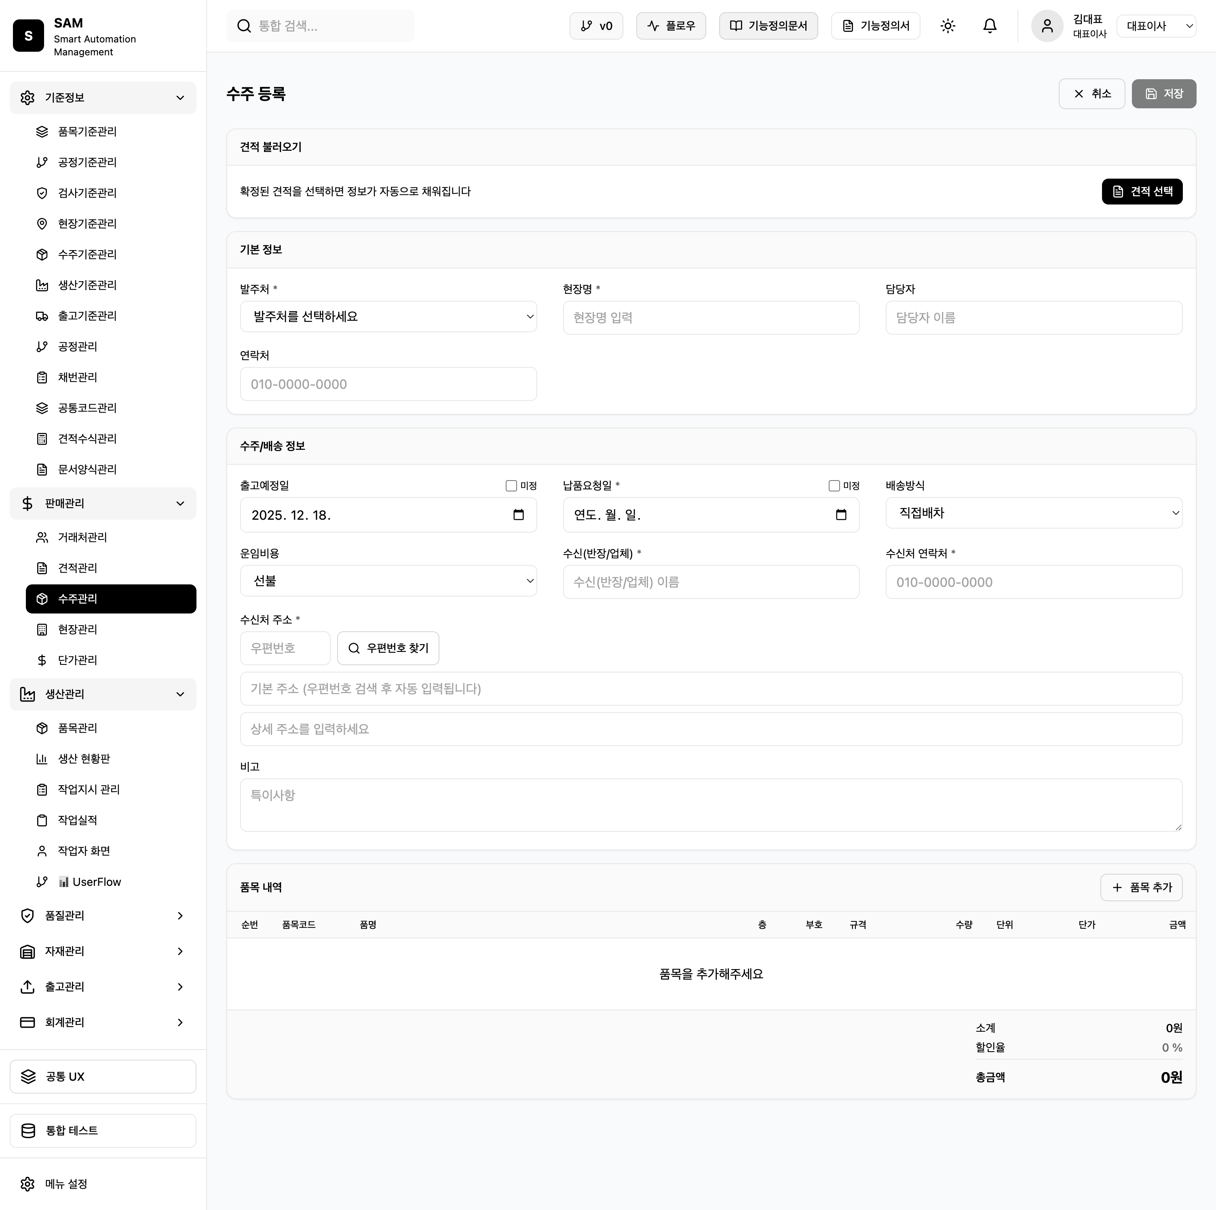Open 메뉴 설정 gear at sidebar bottom
The image size is (1216, 1210).
point(28,1184)
